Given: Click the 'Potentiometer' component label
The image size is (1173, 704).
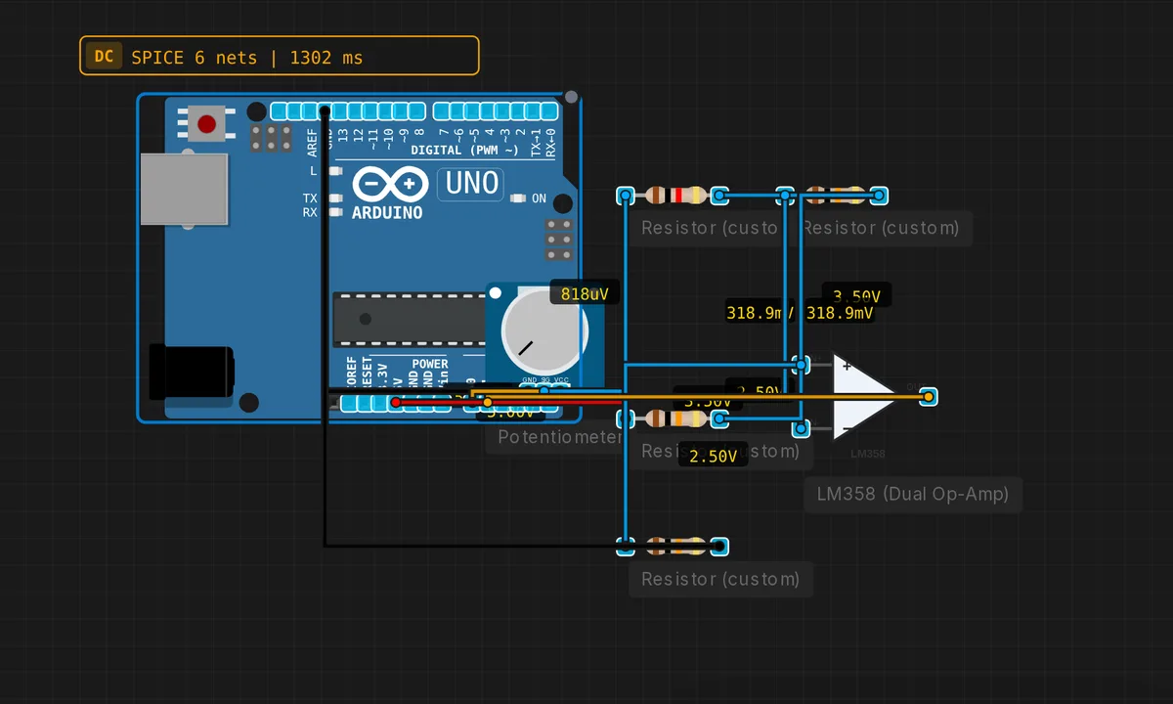Looking at the screenshot, I should pos(559,436).
